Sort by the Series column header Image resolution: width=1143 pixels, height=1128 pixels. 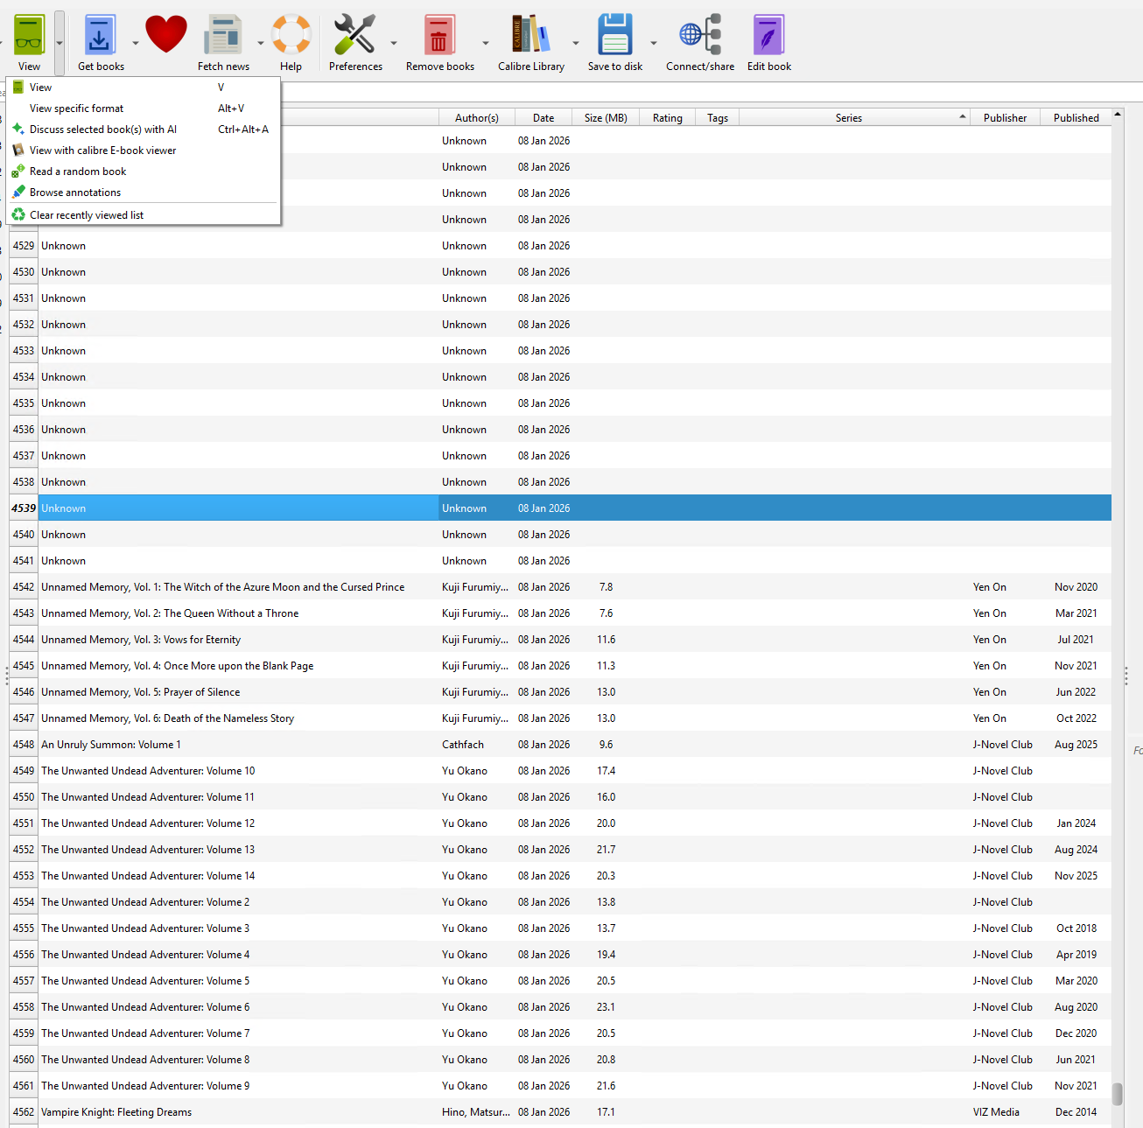click(x=854, y=118)
